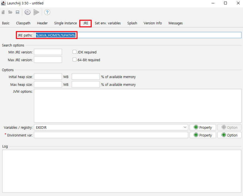Click Option button beside Environment var

point(229,135)
